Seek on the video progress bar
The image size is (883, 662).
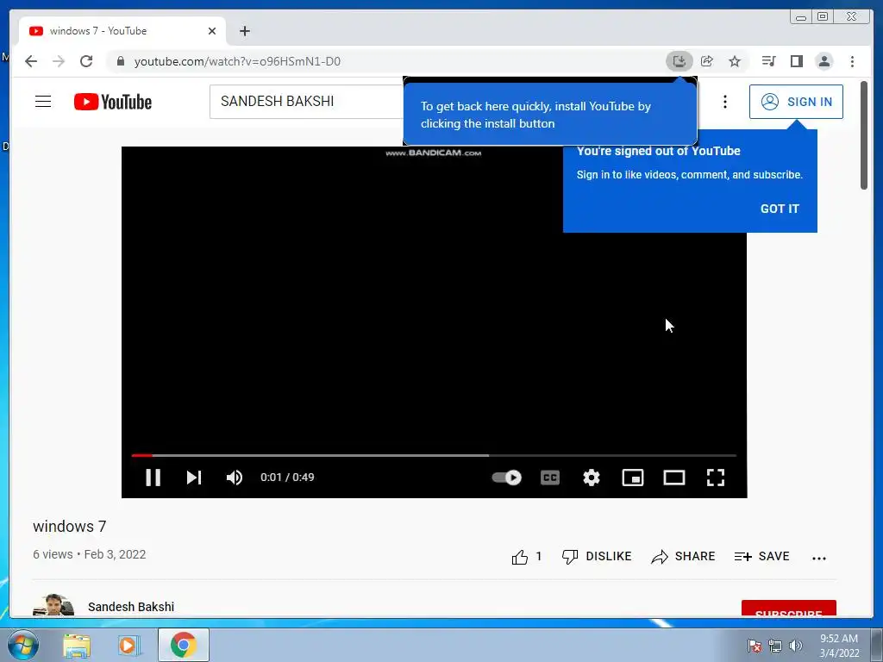[x=434, y=455]
